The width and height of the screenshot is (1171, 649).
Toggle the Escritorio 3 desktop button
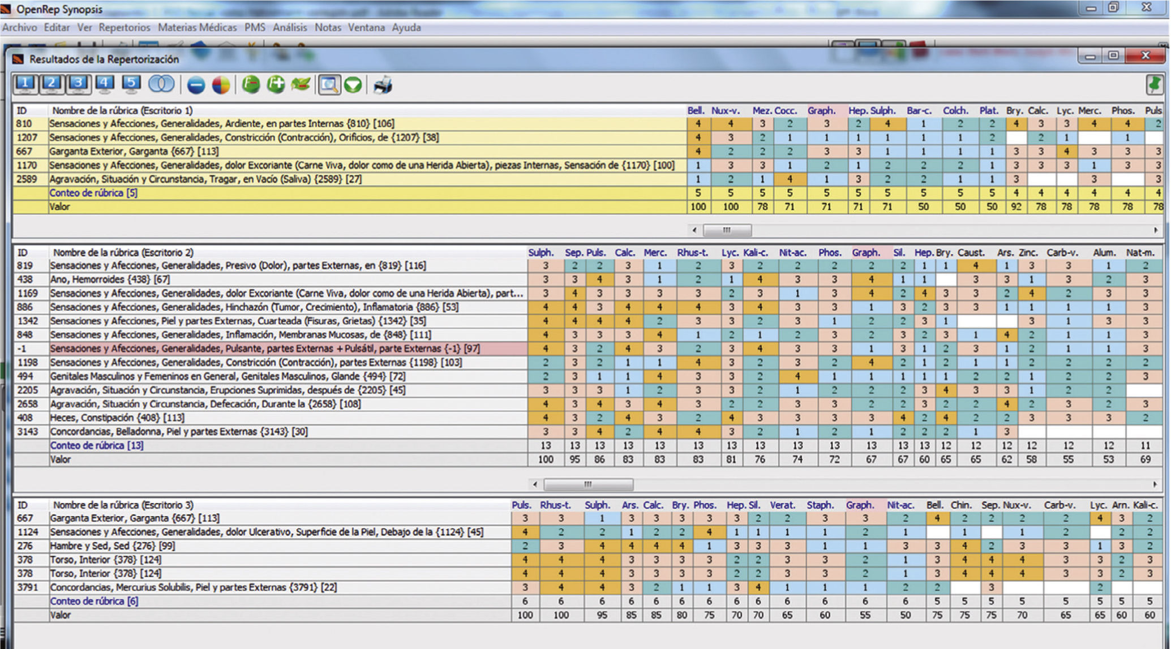point(78,84)
